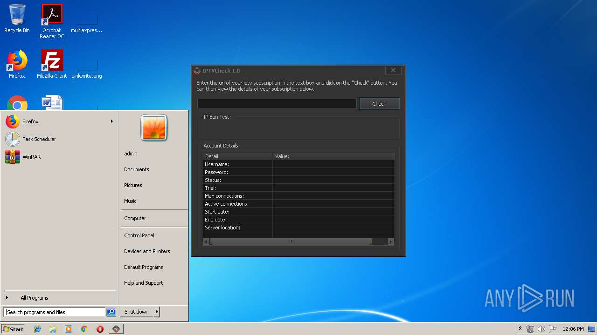Open Default Programs
The width and height of the screenshot is (597, 335).
[143, 267]
